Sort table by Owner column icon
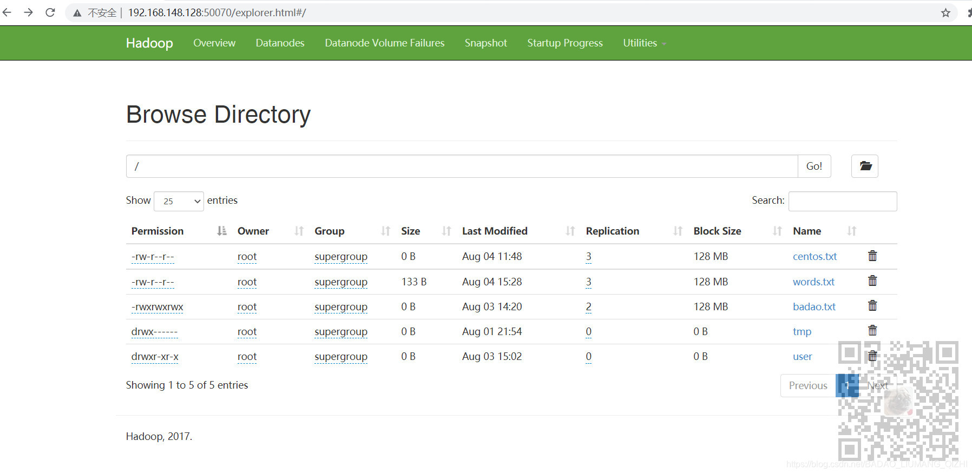 [299, 231]
